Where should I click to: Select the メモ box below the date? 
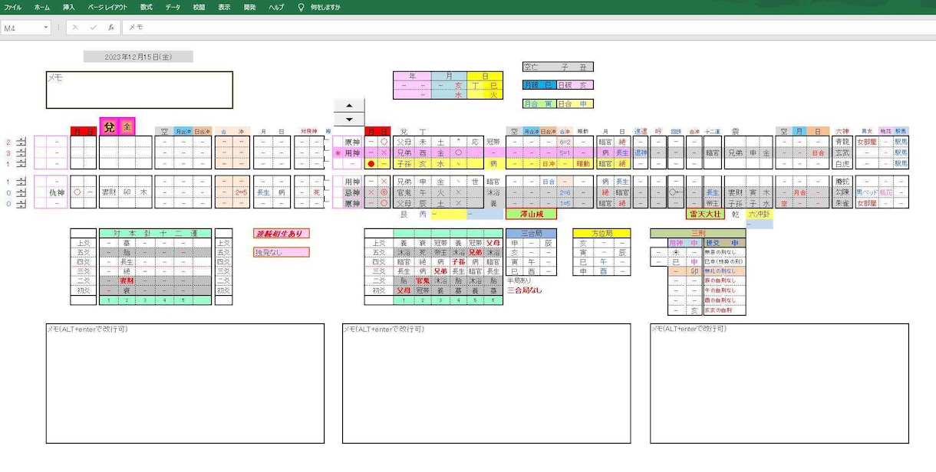pyautogui.click(x=140, y=90)
